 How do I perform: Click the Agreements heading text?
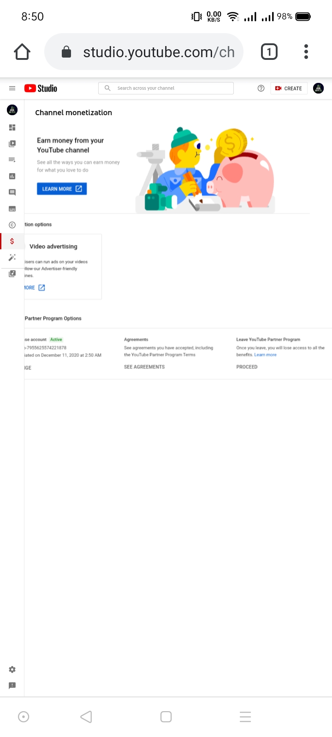[136, 339]
